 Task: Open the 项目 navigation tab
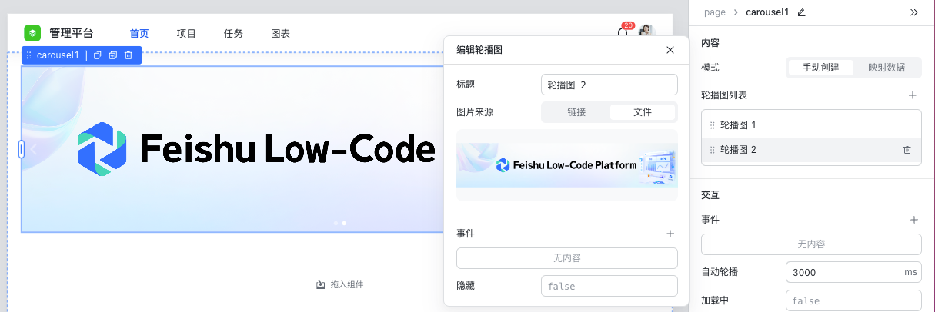tap(186, 34)
